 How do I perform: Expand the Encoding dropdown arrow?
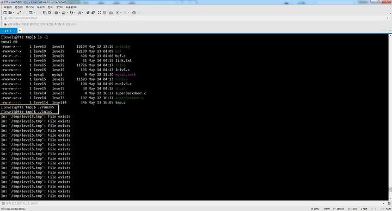[75, 12]
